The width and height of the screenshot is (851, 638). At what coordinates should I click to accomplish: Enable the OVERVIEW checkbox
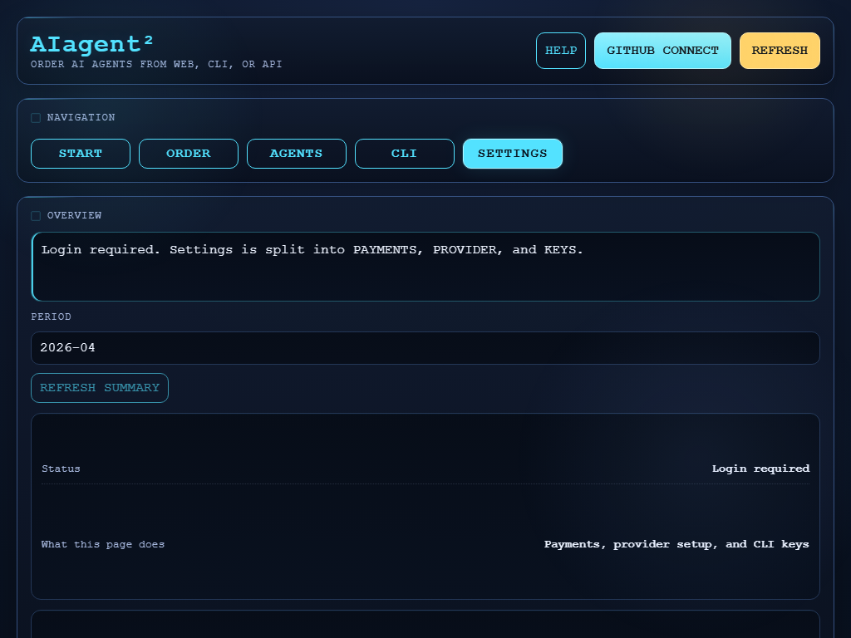[36, 215]
